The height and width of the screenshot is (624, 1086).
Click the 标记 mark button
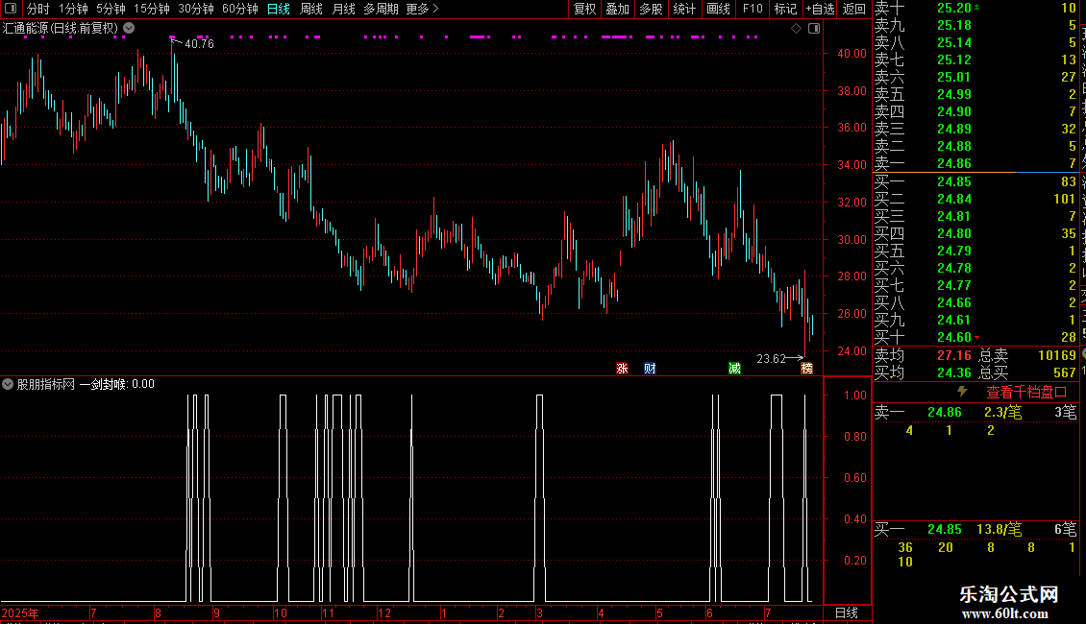(785, 9)
